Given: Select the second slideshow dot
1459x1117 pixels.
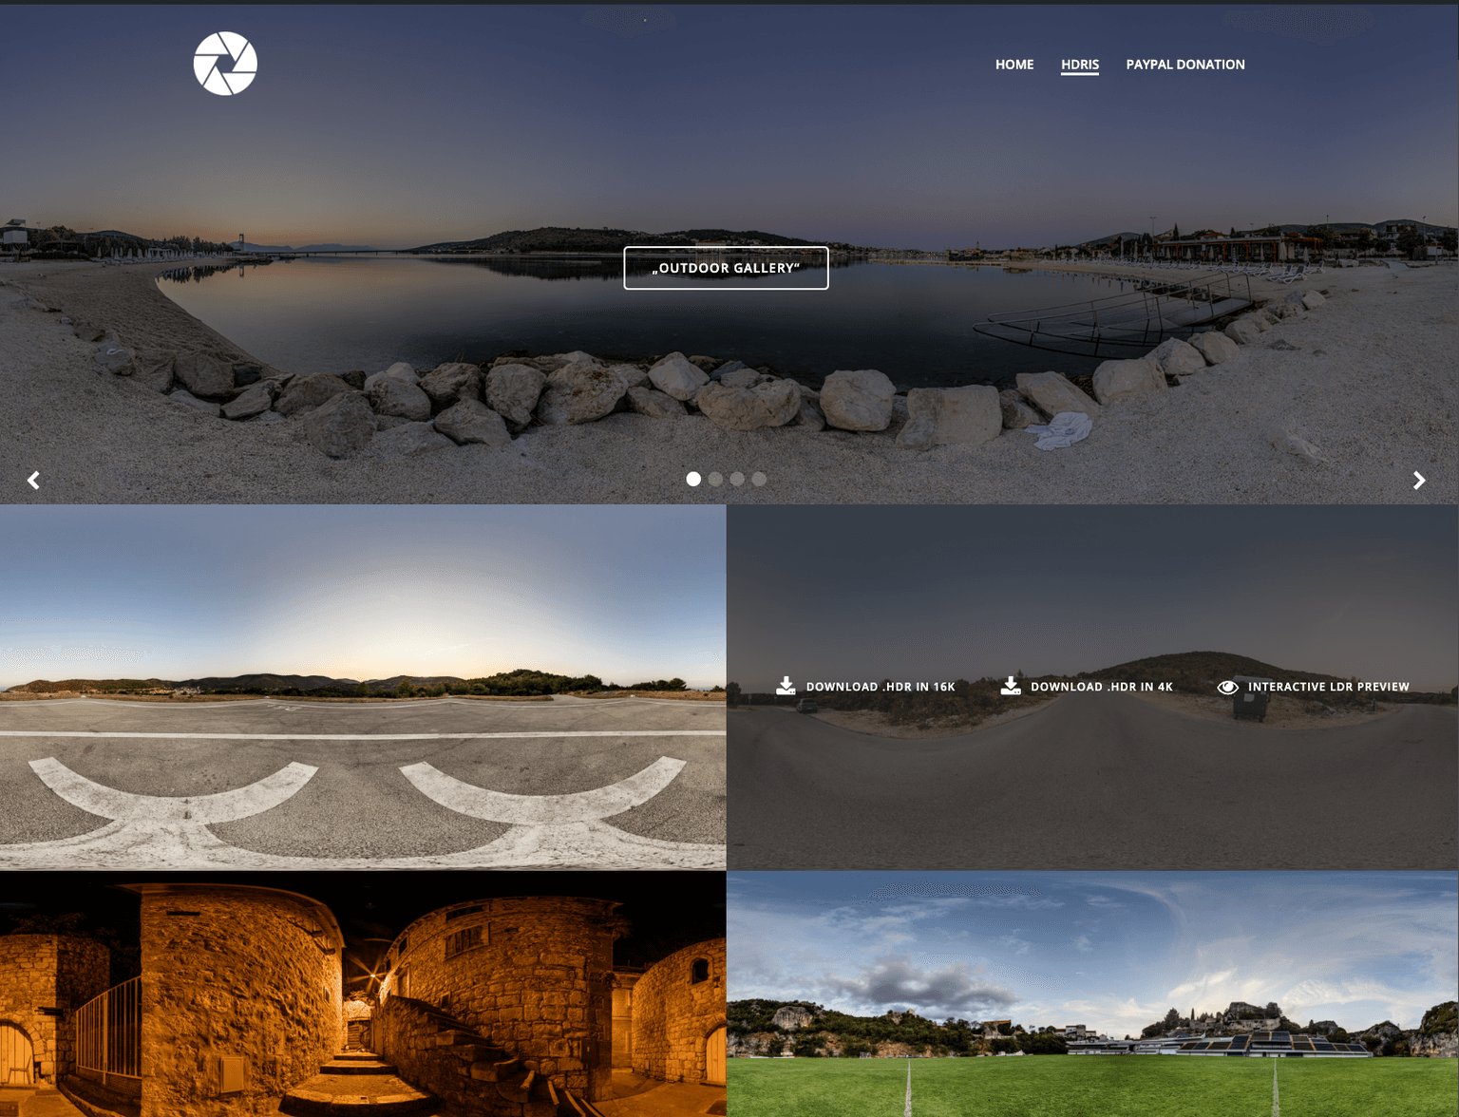Looking at the screenshot, I should point(715,479).
